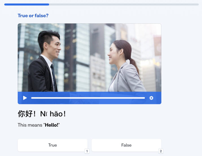Click the True or false? heading
This screenshot has height=156, width=202.
coord(33,16)
